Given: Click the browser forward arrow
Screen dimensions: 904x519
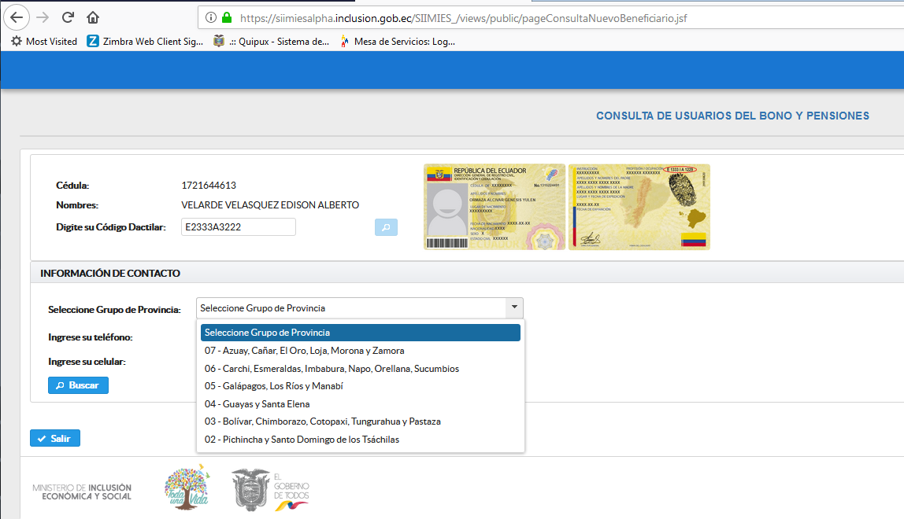Looking at the screenshot, I should coord(43,17).
